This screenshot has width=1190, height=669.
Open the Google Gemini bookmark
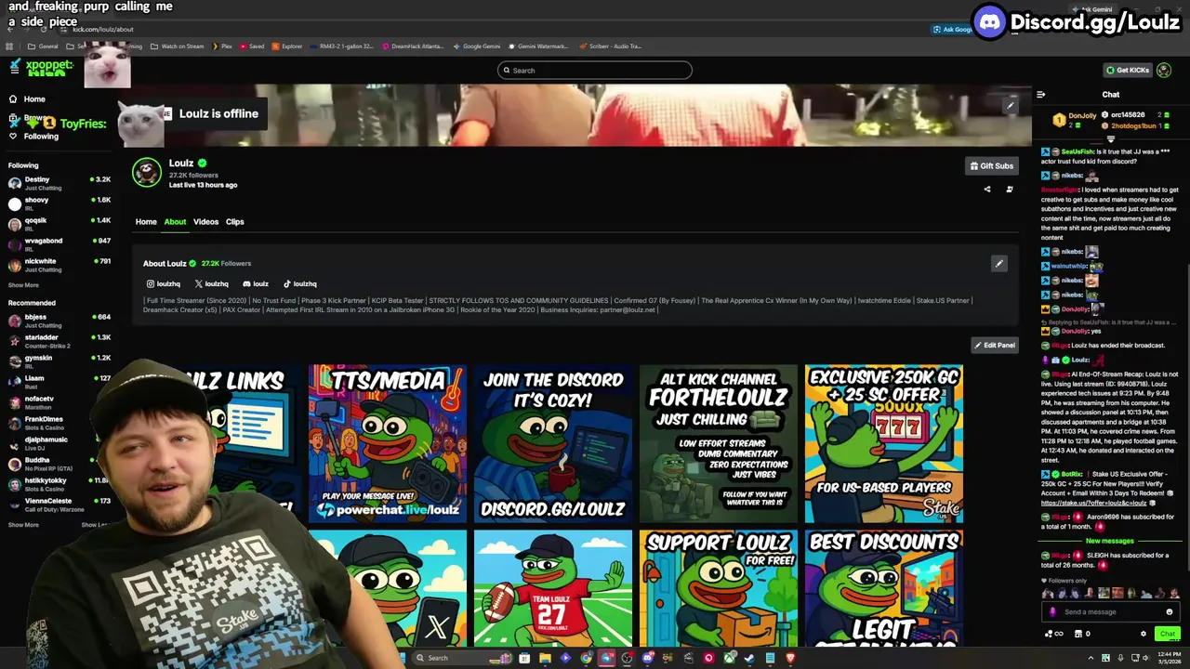pos(477,46)
